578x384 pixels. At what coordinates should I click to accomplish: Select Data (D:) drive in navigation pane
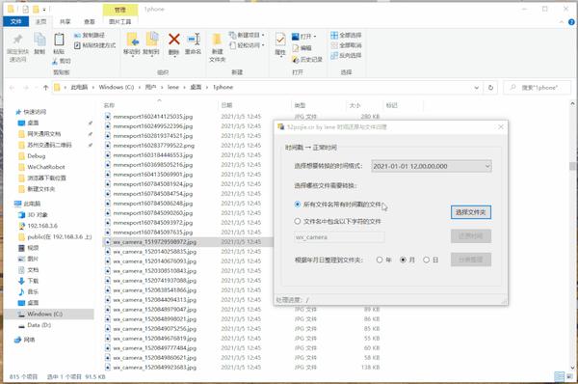click(39, 325)
